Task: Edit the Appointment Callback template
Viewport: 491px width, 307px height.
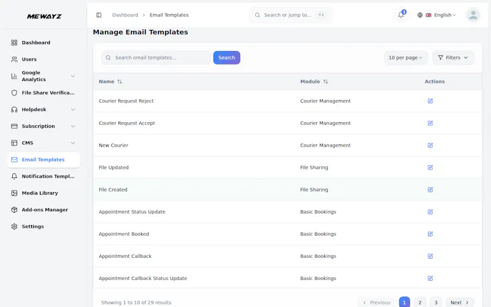Action: coord(430,256)
